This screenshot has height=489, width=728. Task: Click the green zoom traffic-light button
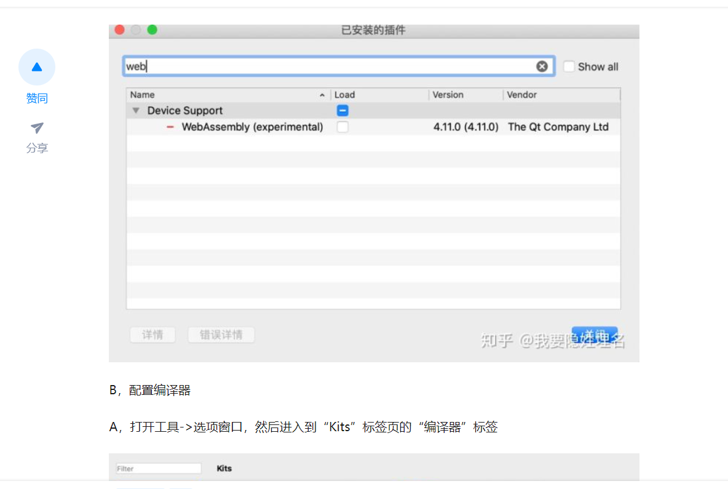pos(152,29)
